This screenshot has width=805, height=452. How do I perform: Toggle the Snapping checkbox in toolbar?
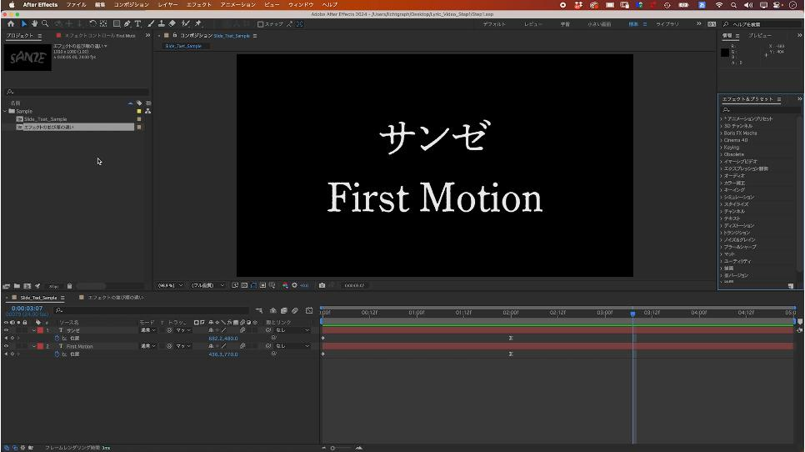260,24
